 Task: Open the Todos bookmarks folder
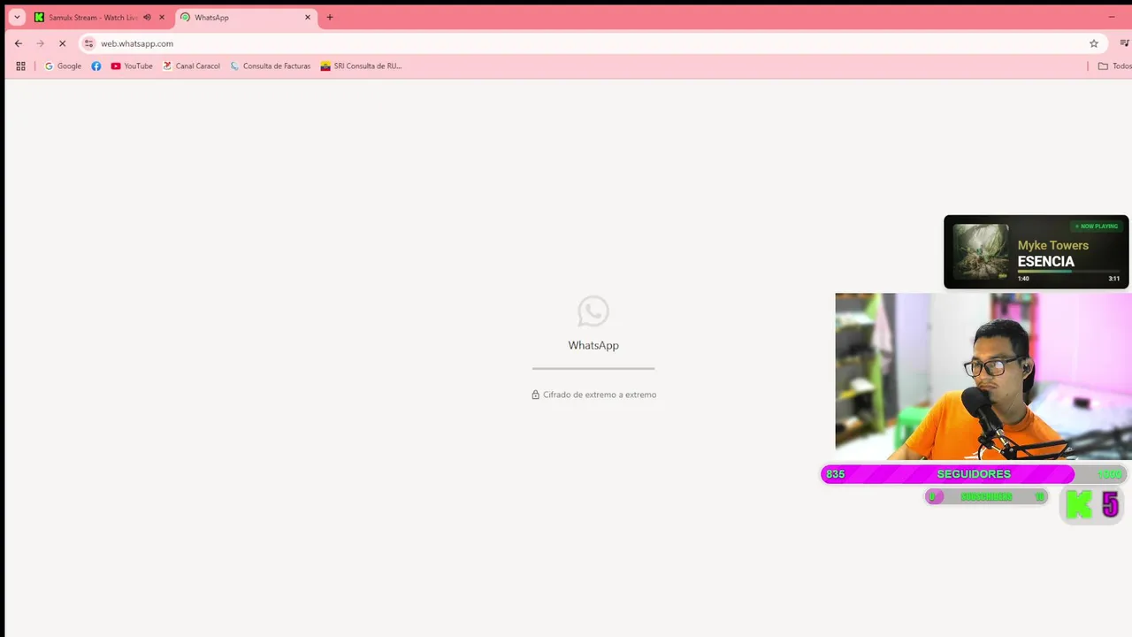(x=1114, y=66)
